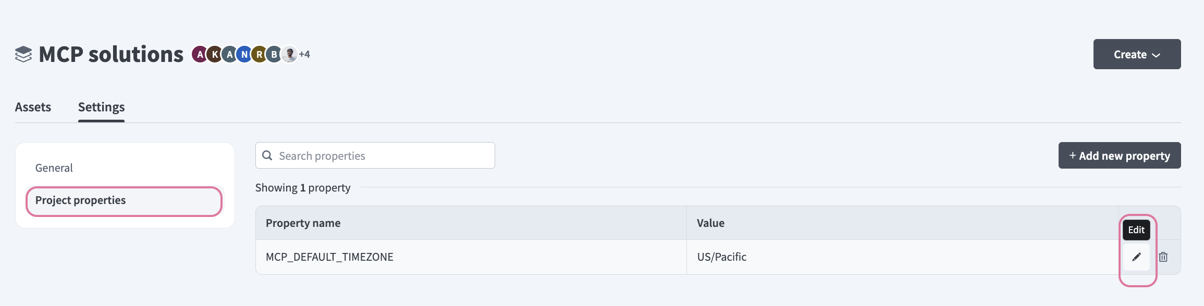
Task: Focus the Search properties field
Action: 383,156
